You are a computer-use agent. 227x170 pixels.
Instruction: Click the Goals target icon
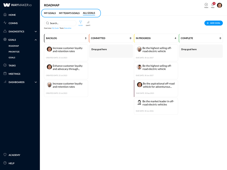pos(5,39)
